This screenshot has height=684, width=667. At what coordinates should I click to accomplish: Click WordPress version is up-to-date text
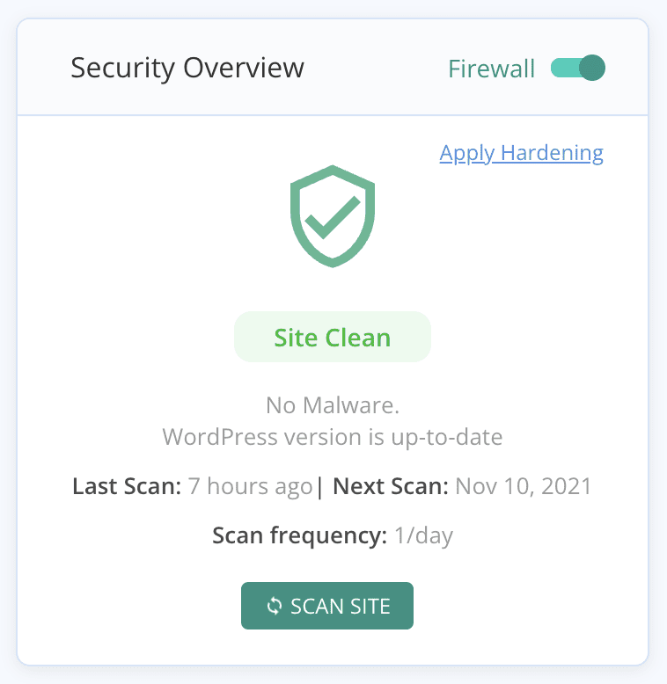tap(333, 437)
